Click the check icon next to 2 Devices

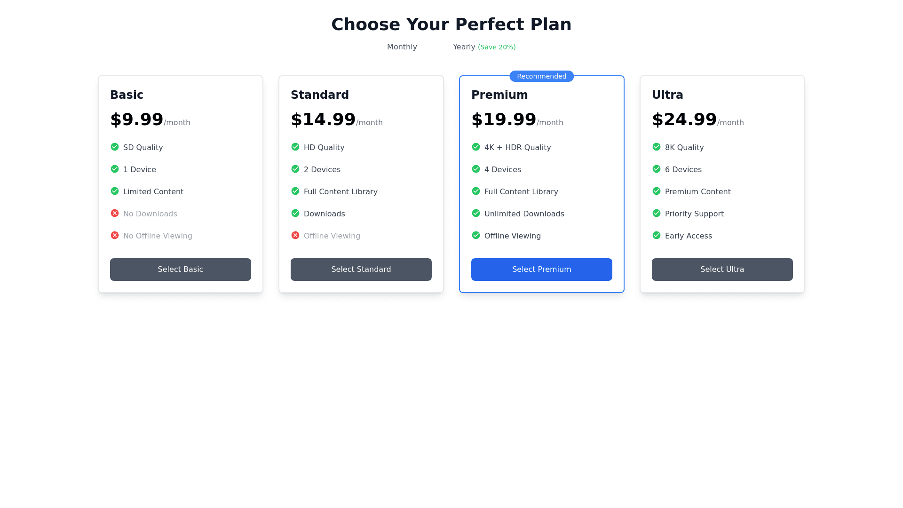[x=295, y=169]
